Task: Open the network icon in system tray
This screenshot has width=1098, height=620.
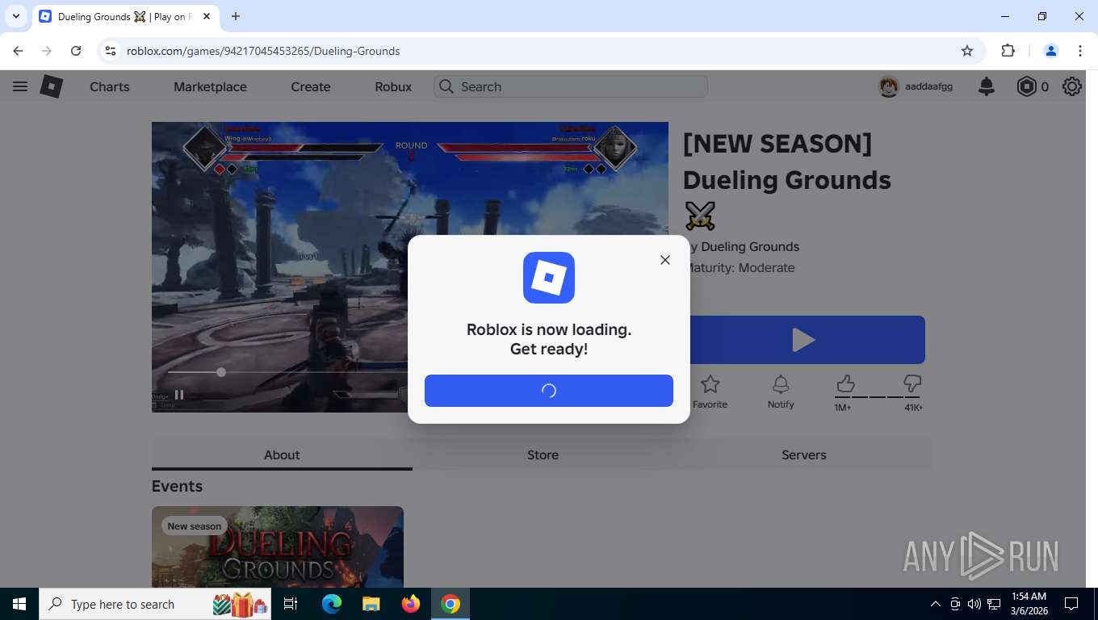Action: pyautogui.click(x=994, y=604)
